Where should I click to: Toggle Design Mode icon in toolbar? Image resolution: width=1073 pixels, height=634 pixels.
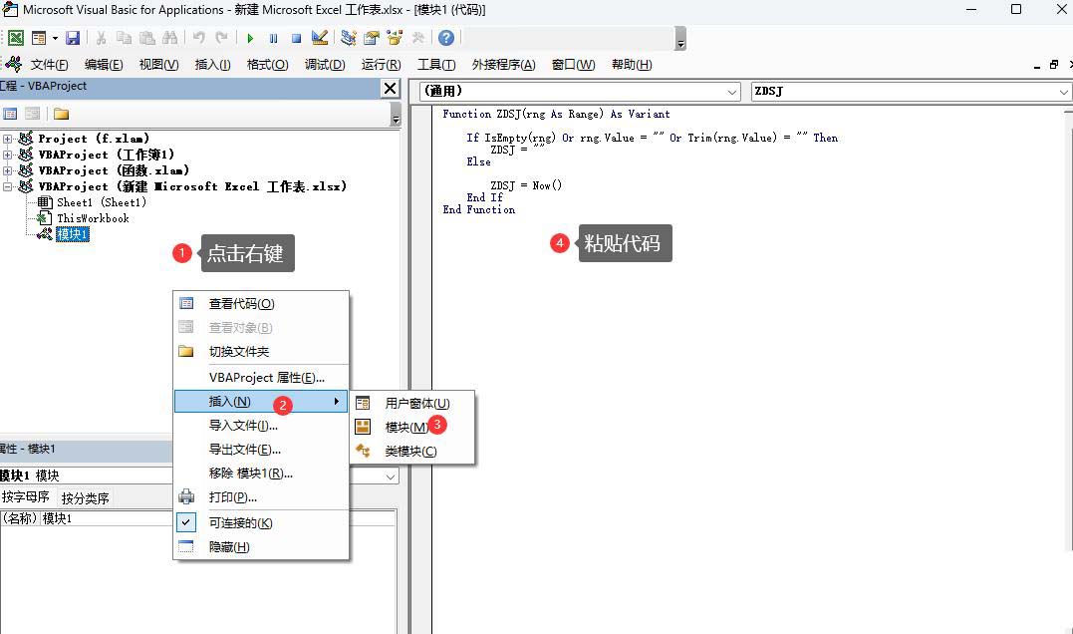pos(320,38)
